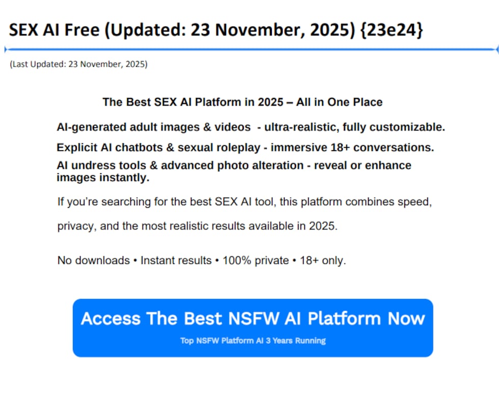Click the line starting with privacy, and the most realistic

point(197,226)
